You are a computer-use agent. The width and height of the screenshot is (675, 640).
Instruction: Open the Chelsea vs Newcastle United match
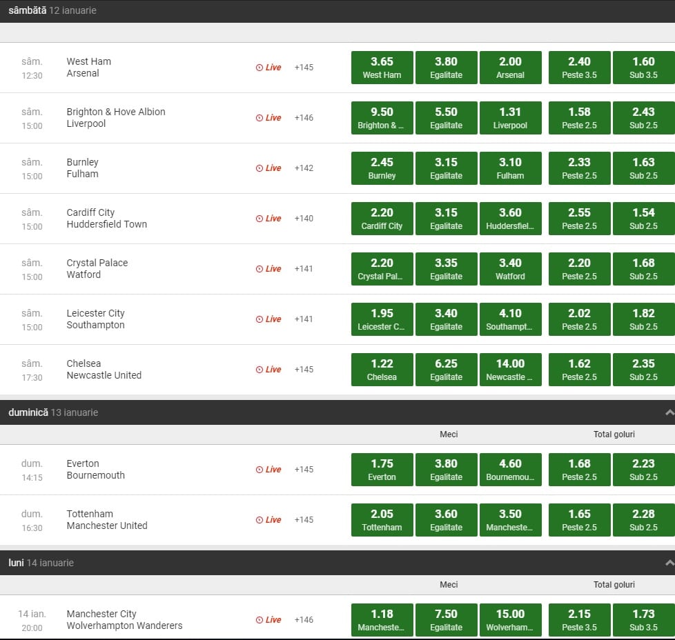tap(104, 370)
